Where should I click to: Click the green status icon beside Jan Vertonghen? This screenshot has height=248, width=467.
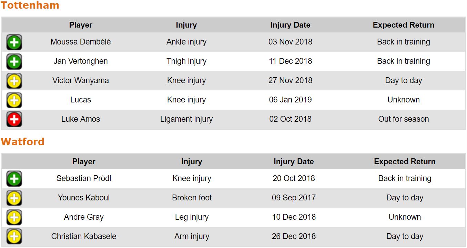click(x=14, y=62)
